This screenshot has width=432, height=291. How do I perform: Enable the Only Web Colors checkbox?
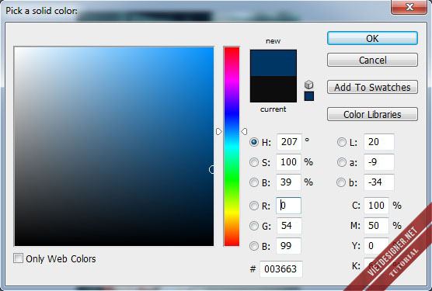click(18, 258)
